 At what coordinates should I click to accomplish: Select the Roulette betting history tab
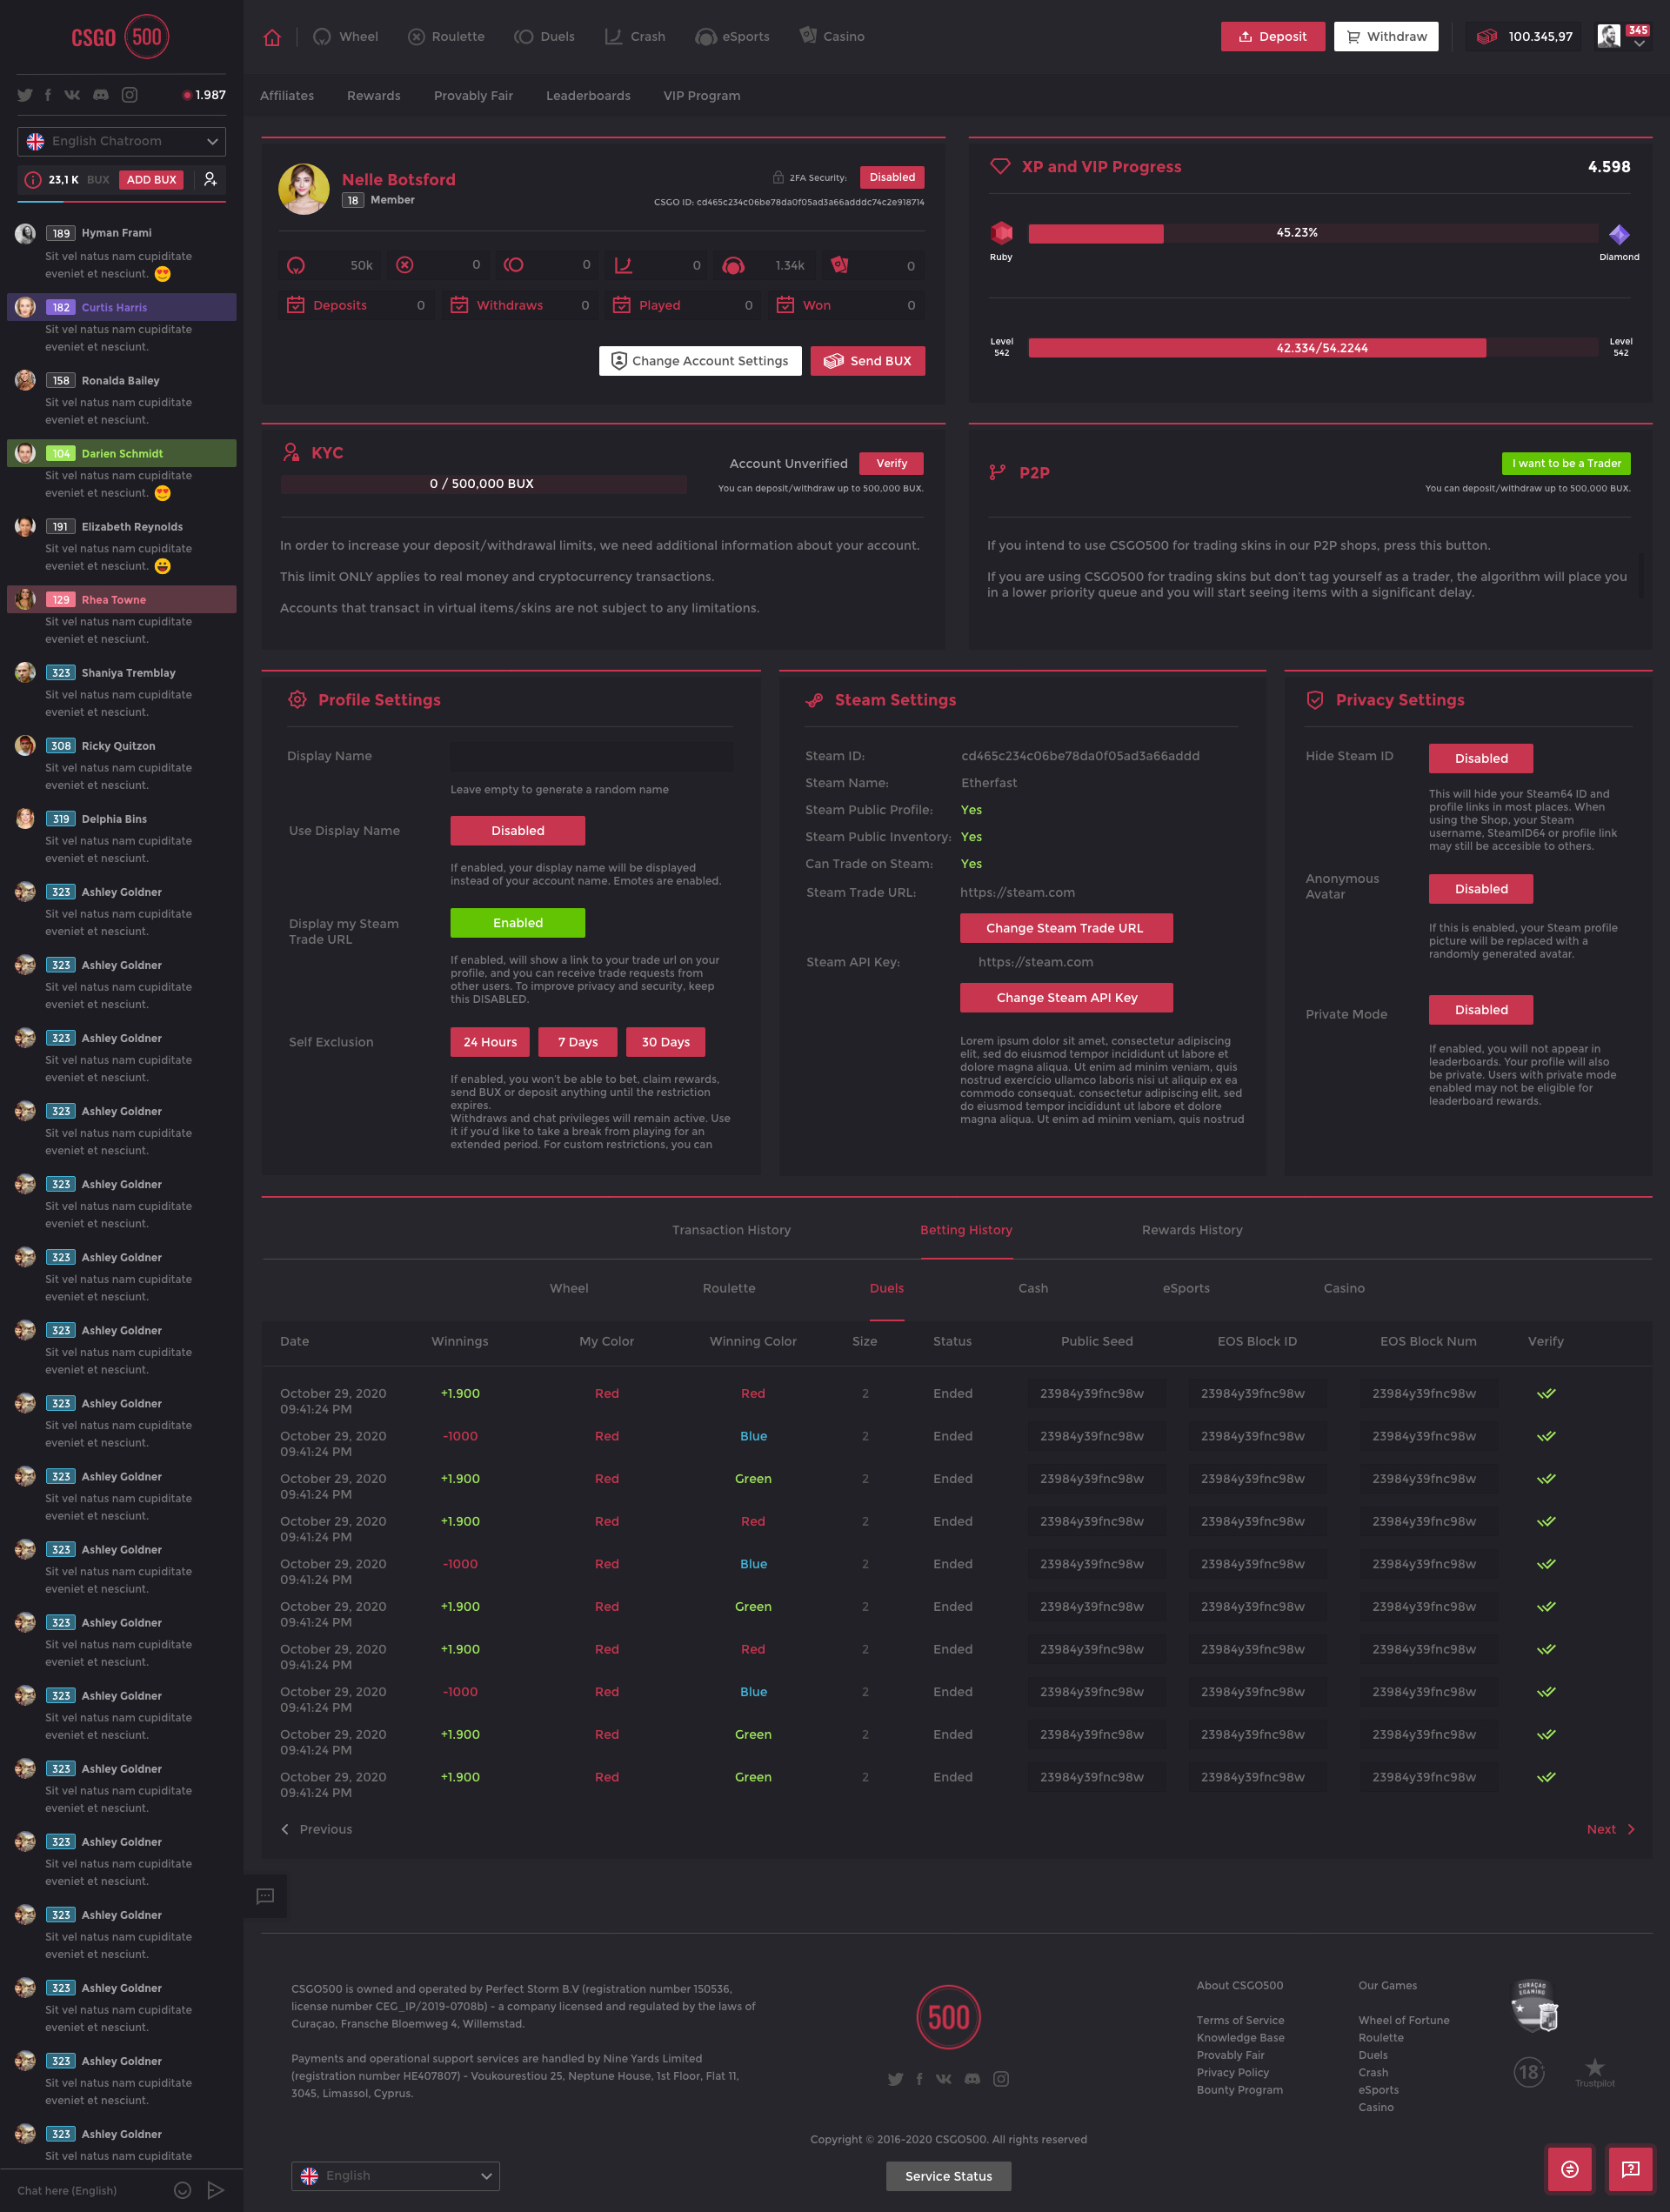(728, 1287)
